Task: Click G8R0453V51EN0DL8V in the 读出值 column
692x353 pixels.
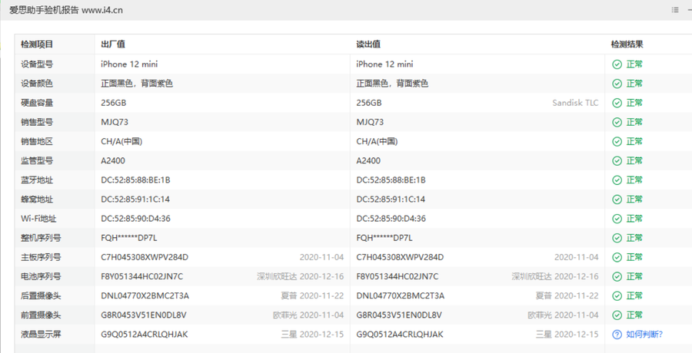Action: pos(399,315)
